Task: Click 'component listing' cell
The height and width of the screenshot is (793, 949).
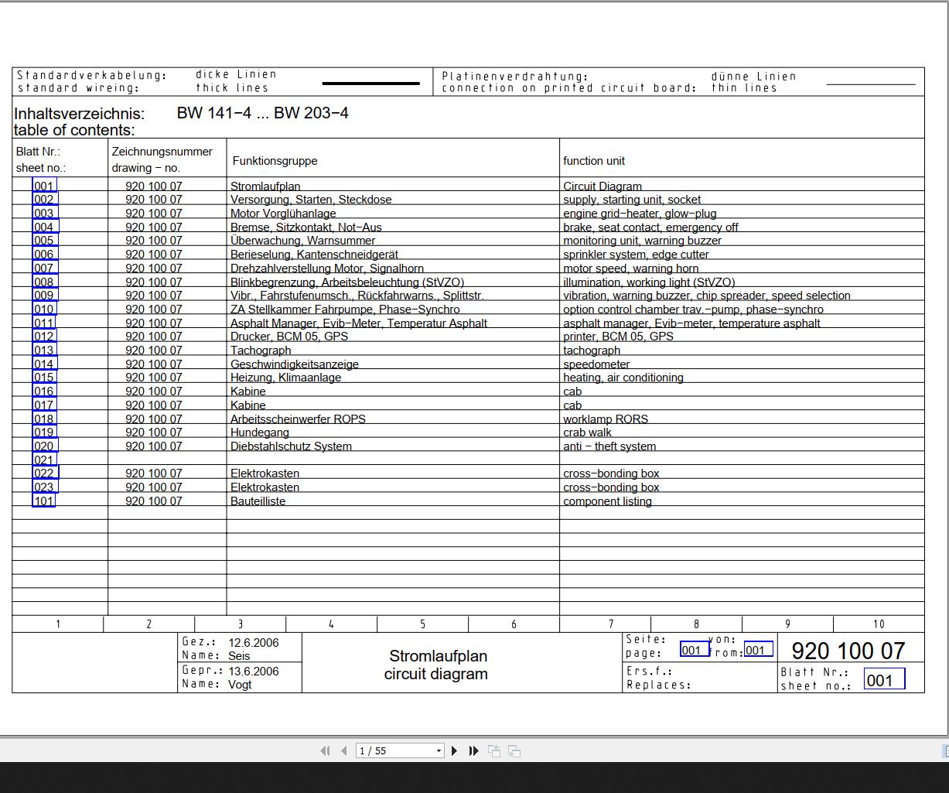Action: (x=607, y=501)
